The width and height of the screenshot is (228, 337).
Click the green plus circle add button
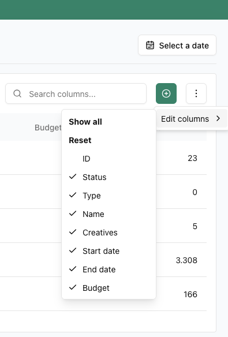pyautogui.click(x=166, y=93)
